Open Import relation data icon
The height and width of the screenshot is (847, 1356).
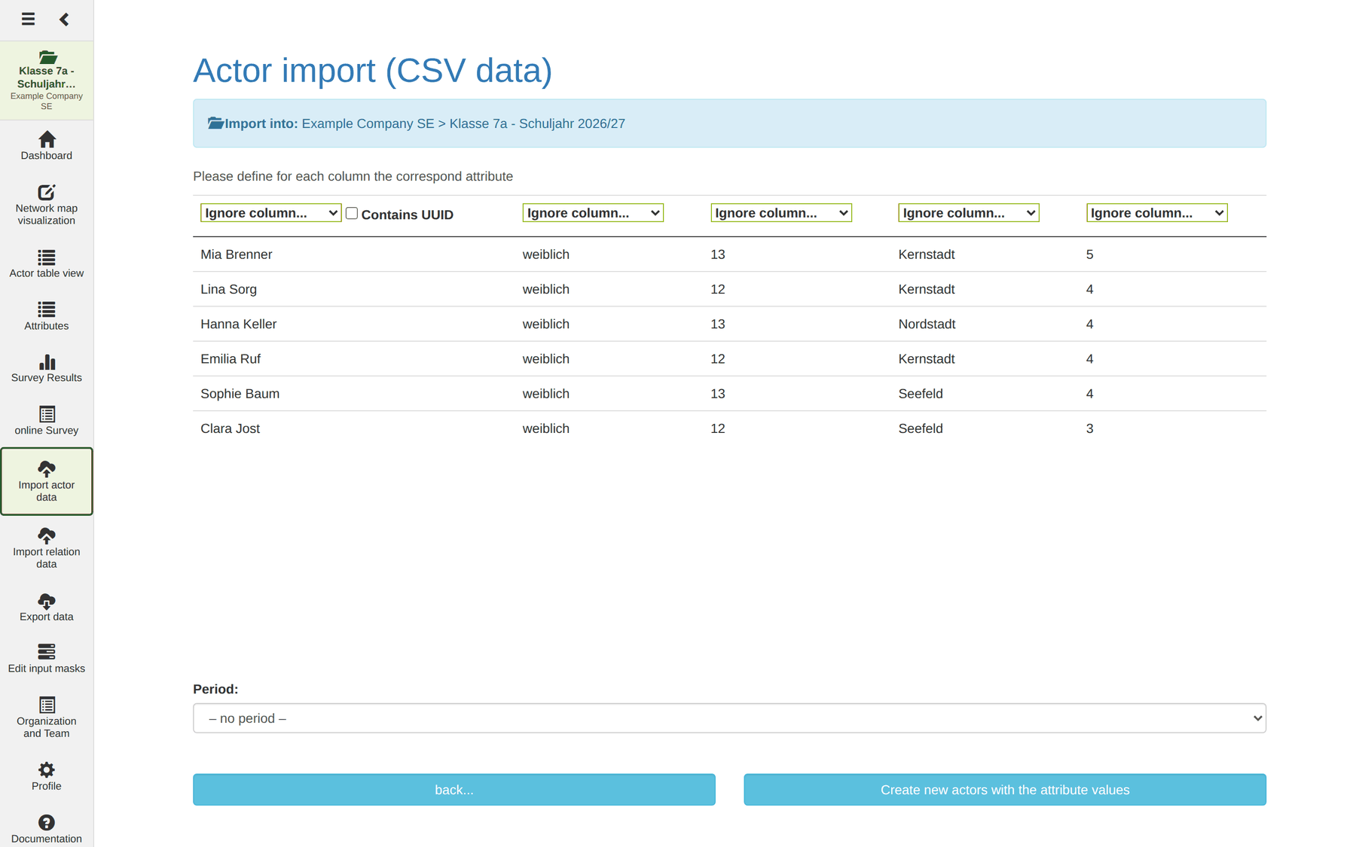click(x=47, y=535)
